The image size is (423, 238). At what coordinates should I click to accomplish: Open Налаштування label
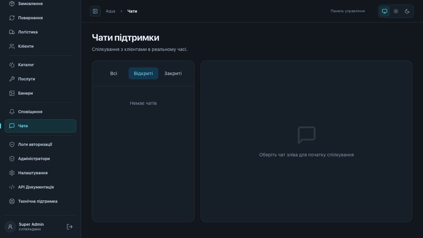point(33,173)
